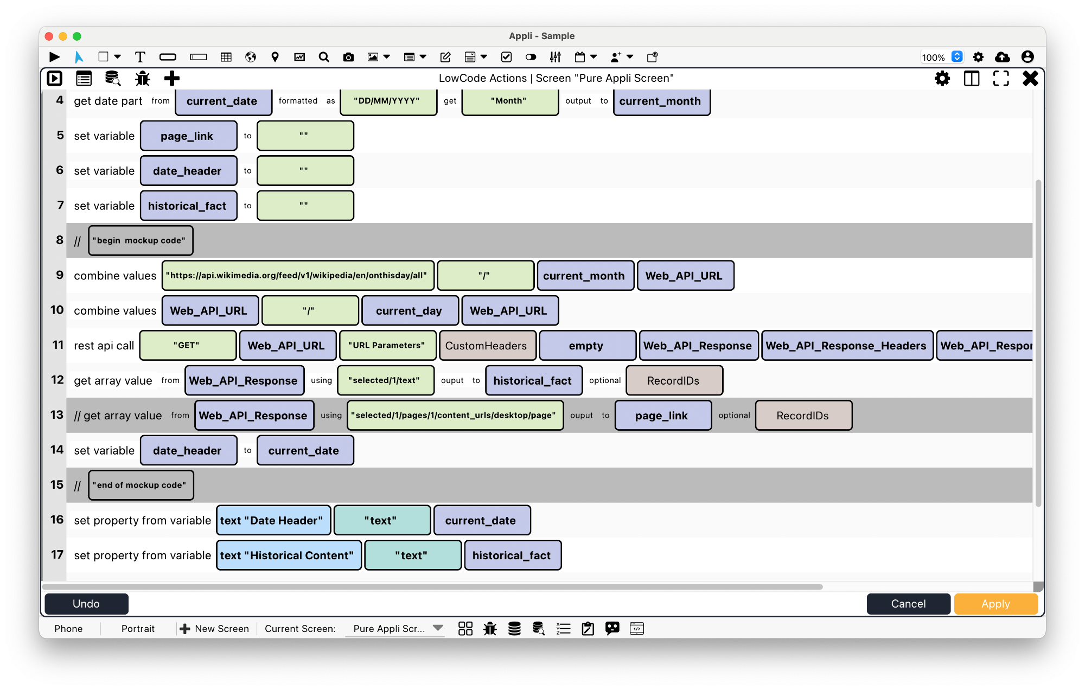Select the pointer arrow tool
The height and width of the screenshot is (690, 1085).
(79, 57)
